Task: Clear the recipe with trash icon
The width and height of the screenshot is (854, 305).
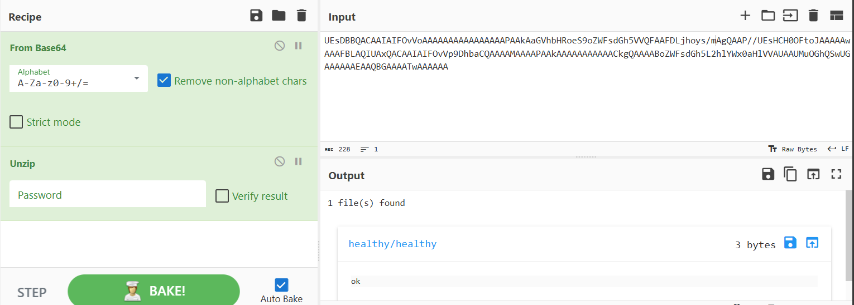Action: coord(301,16)
